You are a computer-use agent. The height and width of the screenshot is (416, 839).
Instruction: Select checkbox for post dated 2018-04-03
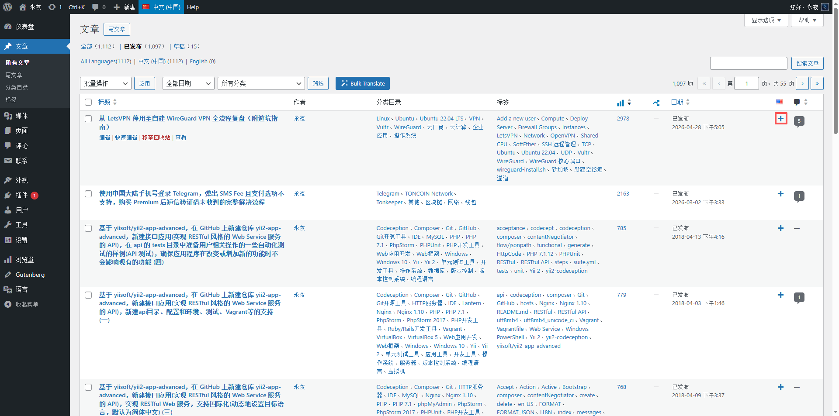[88, 295]
